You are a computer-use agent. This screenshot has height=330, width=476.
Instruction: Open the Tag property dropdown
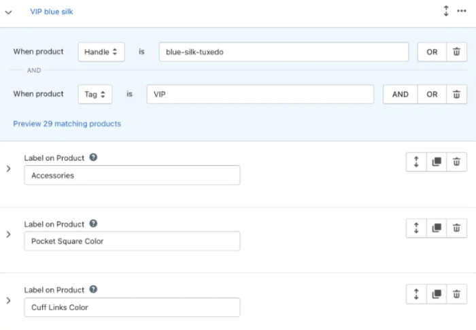95,95
